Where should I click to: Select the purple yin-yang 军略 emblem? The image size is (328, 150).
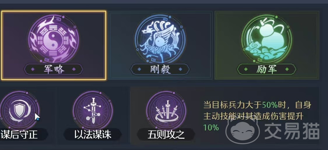[54, 39]
